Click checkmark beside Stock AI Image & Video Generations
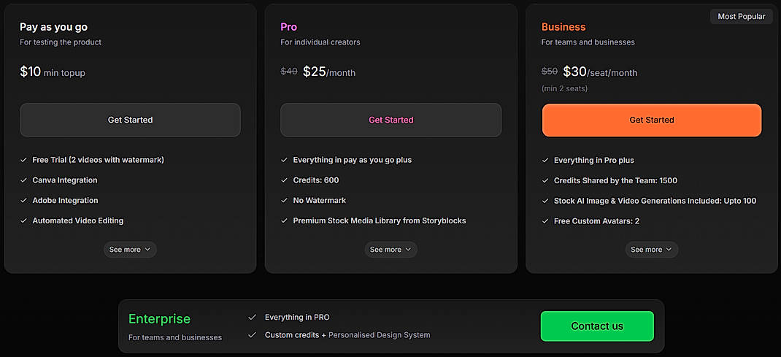Viewport: 781px width, 357px height. pos(545,201)
